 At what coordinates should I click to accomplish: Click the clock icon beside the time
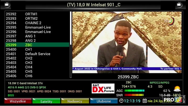coord(121,101)
